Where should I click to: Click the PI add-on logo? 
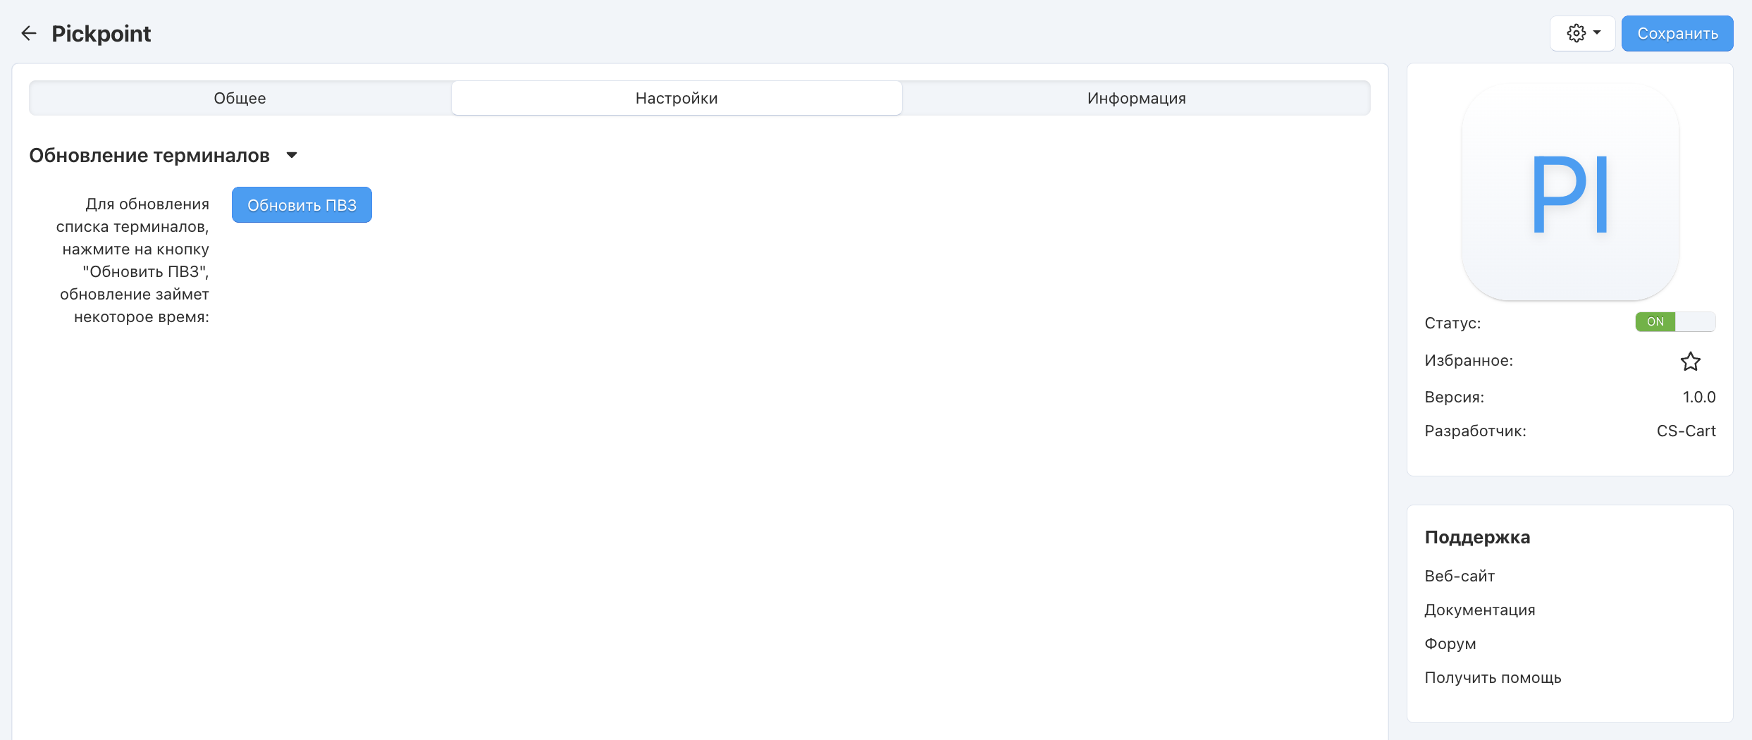tap(1569, 192)
